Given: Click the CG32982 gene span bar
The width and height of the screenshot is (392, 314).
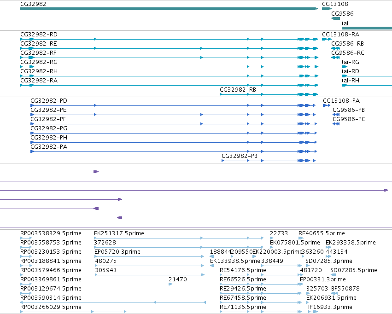Looking at the screenshot, I should point(169,9).
